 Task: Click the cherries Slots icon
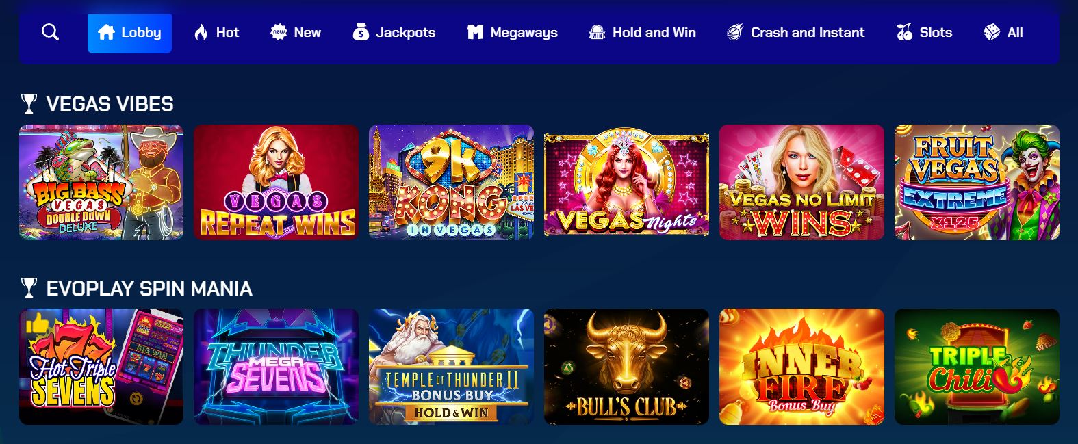point(904,32)
